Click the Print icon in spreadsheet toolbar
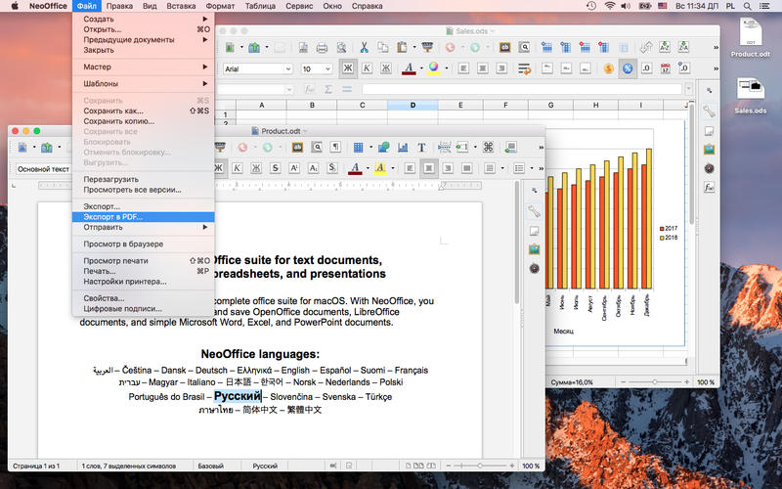The height and width of the screenshot is (489, 782). (x=322, y=47)
